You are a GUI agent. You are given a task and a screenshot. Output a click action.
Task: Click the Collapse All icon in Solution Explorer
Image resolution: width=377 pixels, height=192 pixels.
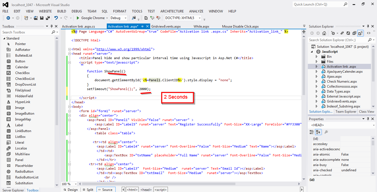[x=354, y=33]
